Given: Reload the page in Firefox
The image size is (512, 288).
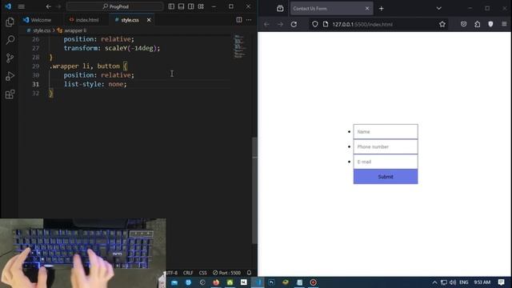Looking at the screenshot, I should tap(294, 24).
